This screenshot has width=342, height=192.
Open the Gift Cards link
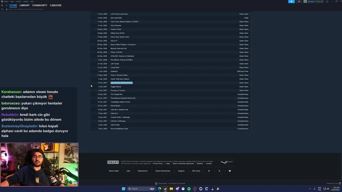click(x=196, y=171)
